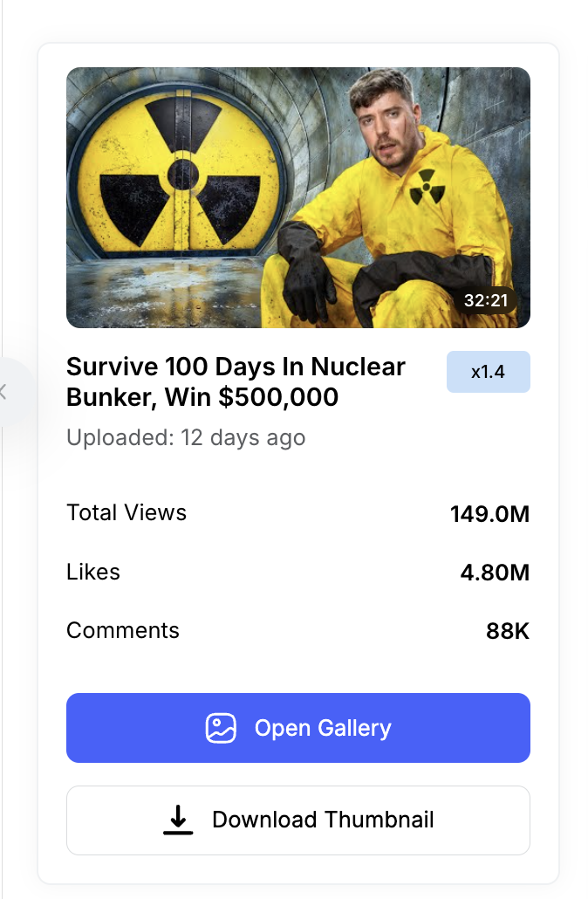Click the Total Views label

click(126, 512)
